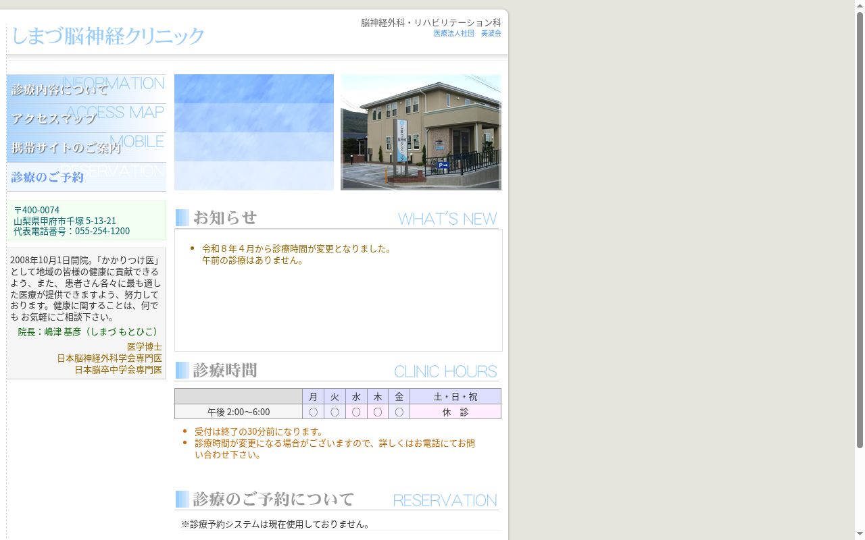The image size is (865, 540).
Task: Open the 診療内容について navigation item
Action: click(x=86, y=88)
